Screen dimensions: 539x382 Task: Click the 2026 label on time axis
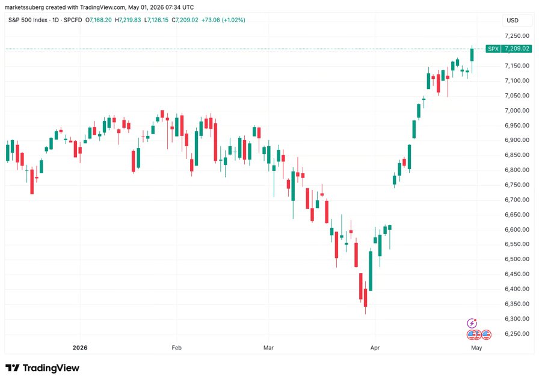click(x=80, y=348)
